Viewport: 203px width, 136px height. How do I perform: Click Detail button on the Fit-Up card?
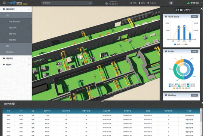coord(194,51)
